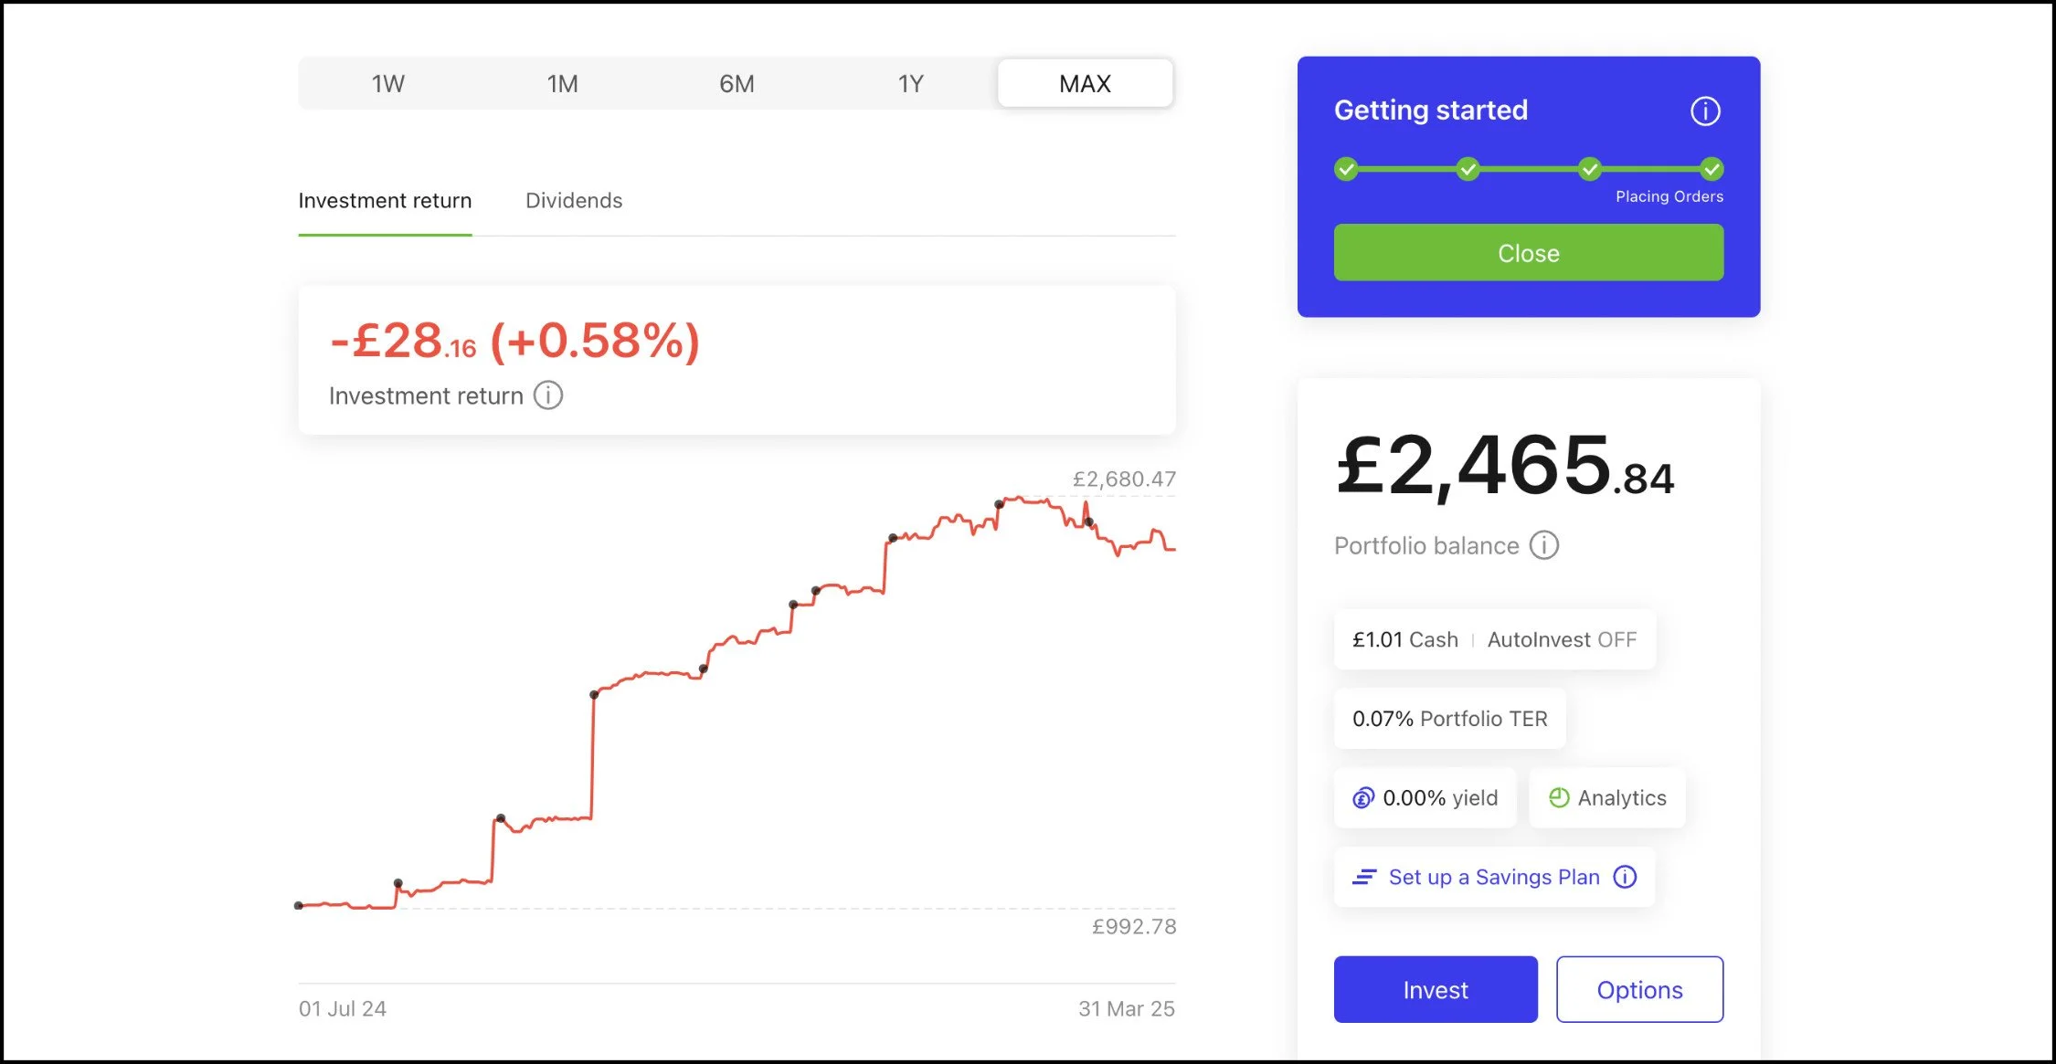2056x1064 pixels.
Task: Click the Getting started info icon
Action: 1704,111
